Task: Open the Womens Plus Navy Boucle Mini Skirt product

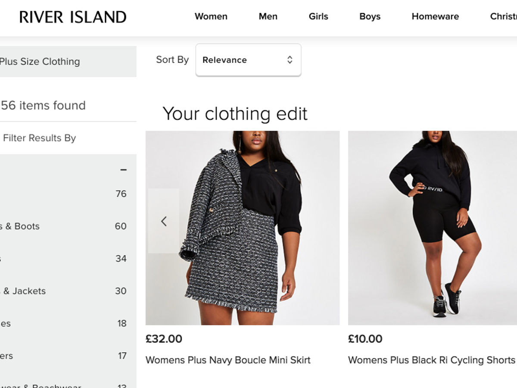Action: point(229,360)
